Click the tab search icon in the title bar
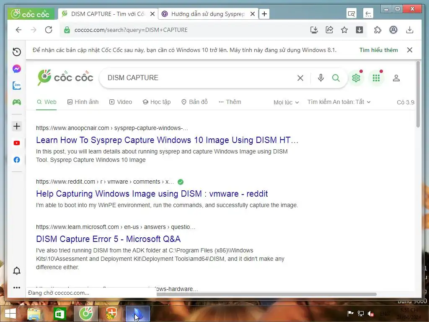 tap(351, 14)
